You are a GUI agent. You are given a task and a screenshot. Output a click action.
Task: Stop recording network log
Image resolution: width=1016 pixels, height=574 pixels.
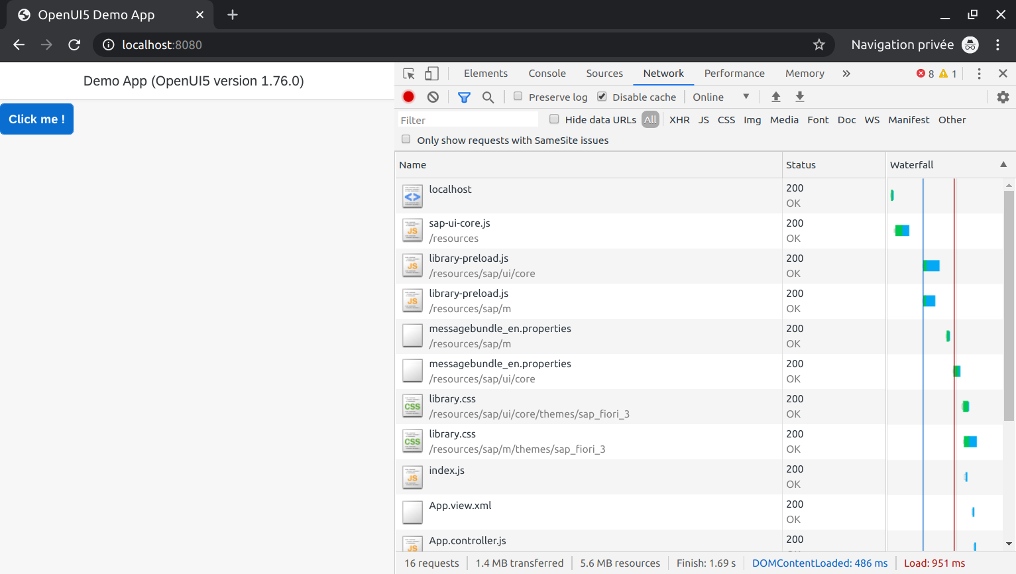tap(409, 97)
